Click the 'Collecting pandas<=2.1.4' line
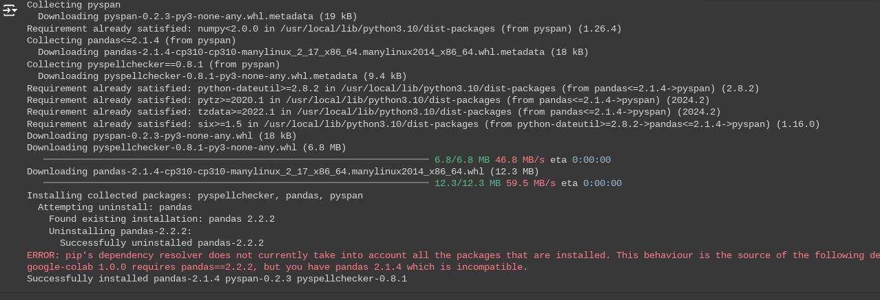Viewport: 880px width, 300px height. click(132, 41)
